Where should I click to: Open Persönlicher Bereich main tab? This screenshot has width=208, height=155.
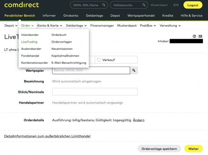[20, 16]
